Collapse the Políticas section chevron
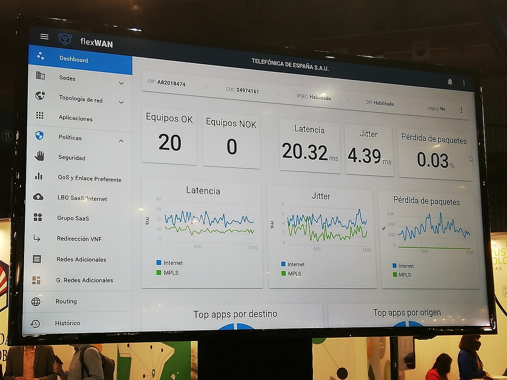 click(x=121, y=141)
